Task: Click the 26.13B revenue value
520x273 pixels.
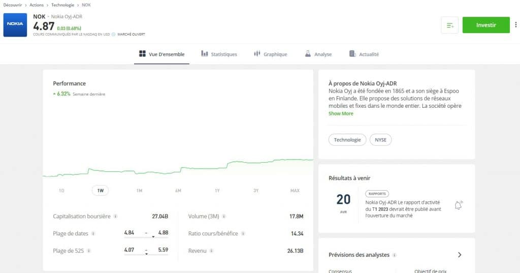Action: [295, 251]
